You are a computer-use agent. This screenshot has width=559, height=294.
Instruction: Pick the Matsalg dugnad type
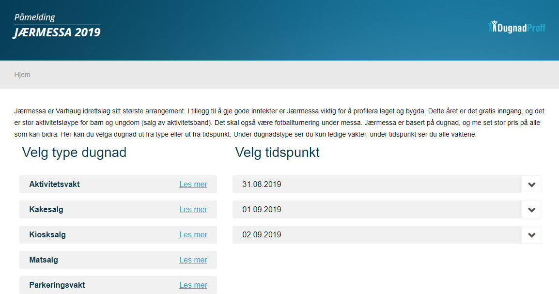pyautogui.click(x=44, y=260)
